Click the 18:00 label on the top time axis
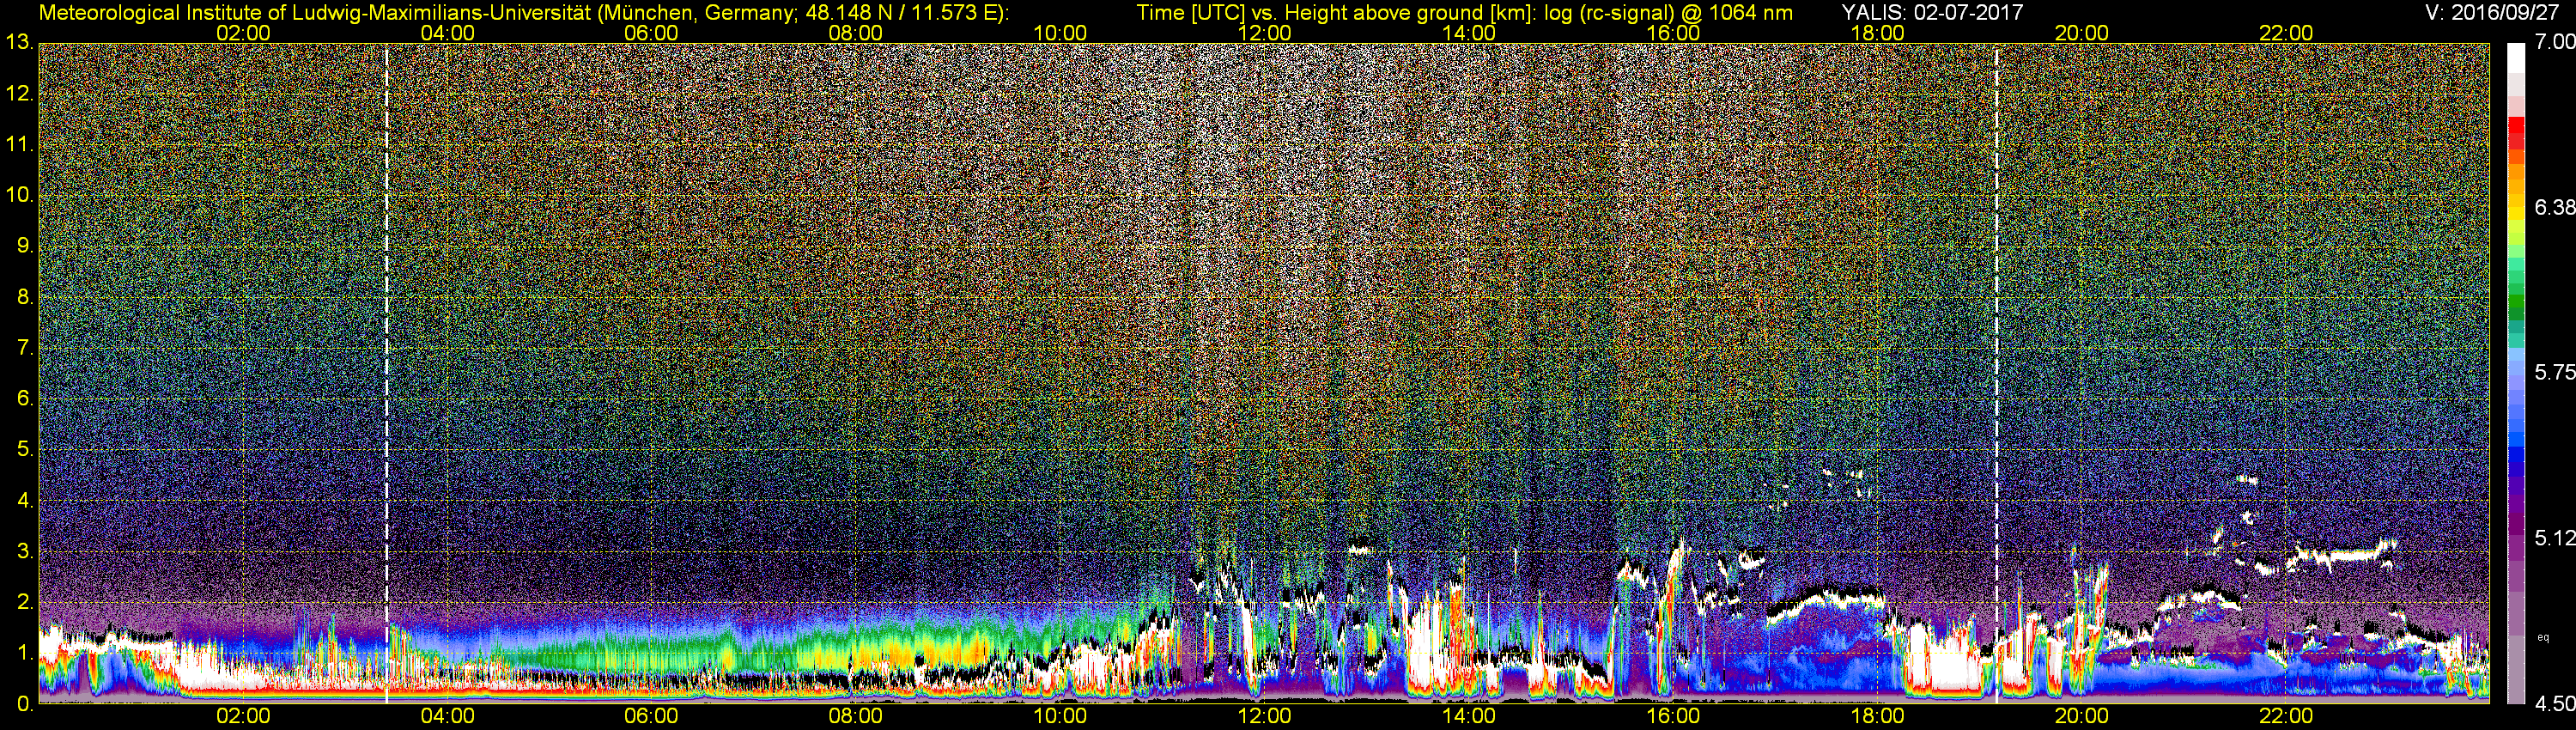Image resolution: width=2576 pixels, height=730 pixels. 1878,33
